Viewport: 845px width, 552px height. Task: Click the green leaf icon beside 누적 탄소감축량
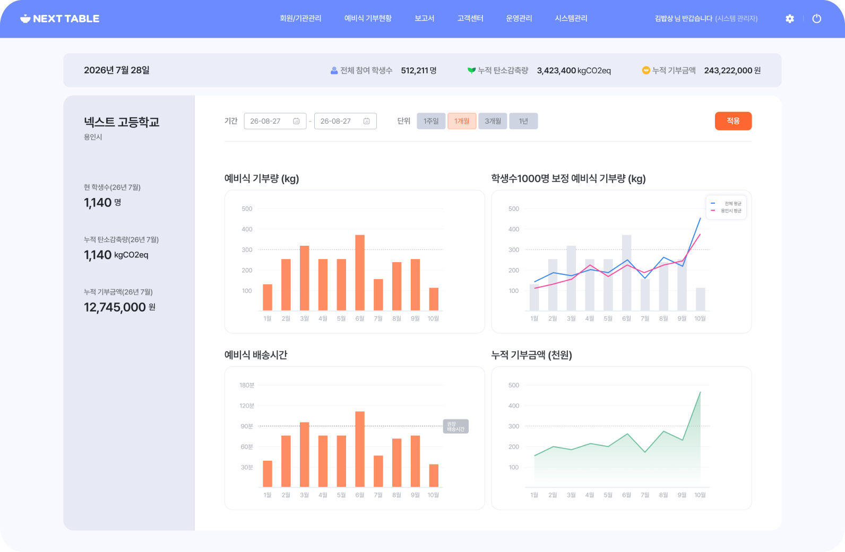click(471, 71)
